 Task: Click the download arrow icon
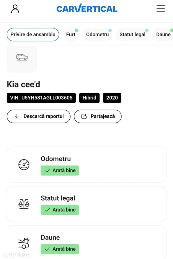point(17,116)
